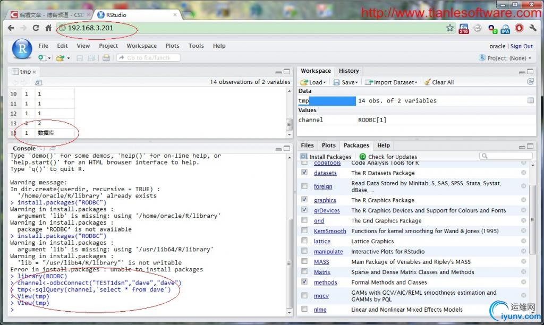Uncheck the datasets package checkbox
The width and height of the screenshot is (544, 325).
pyautogui.click(x=304, y=173)
